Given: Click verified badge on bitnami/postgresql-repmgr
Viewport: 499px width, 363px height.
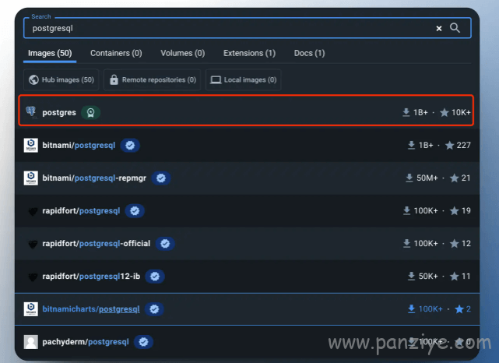Looking at the screenshot, I should tap(161, 178).
